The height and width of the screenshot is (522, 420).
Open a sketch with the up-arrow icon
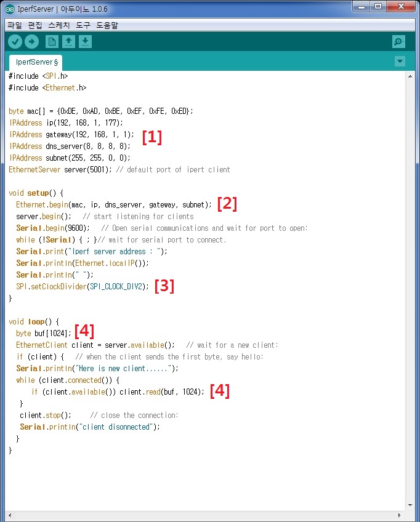(x=68, y=42)
